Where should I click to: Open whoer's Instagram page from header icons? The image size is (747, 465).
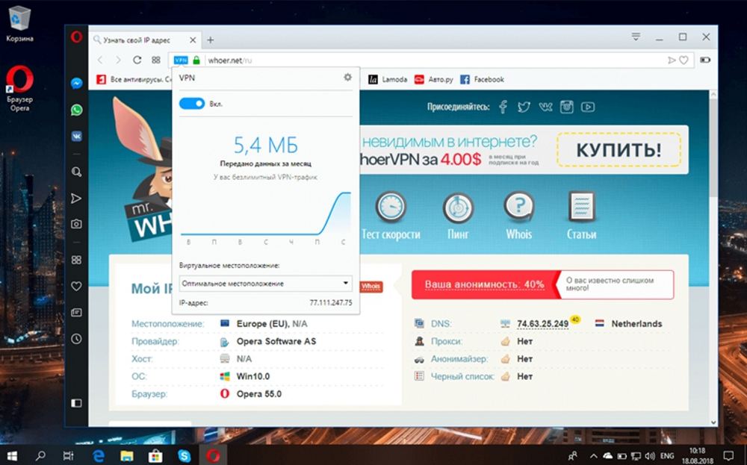[566, 107]
